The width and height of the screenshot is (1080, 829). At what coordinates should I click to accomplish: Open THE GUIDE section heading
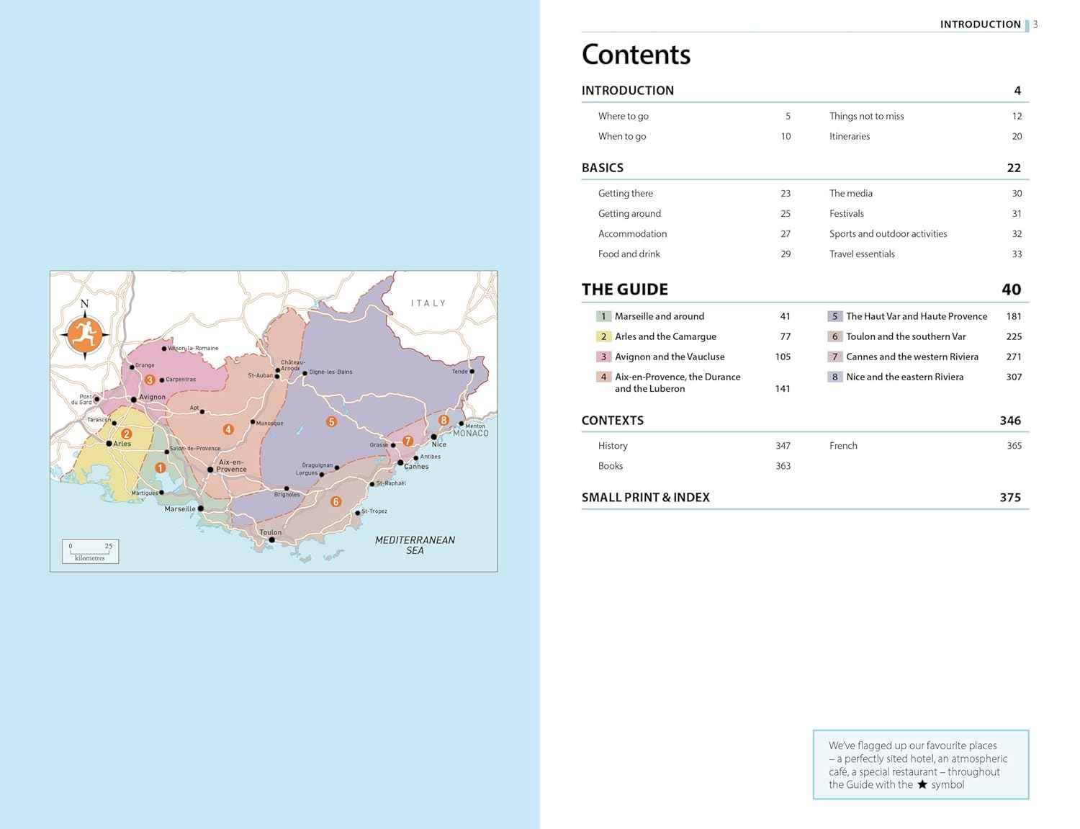(x=625, y=290)
